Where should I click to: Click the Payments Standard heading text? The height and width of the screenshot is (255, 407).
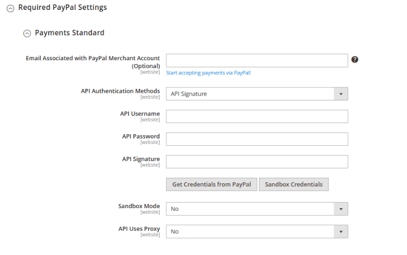point(70,33)
